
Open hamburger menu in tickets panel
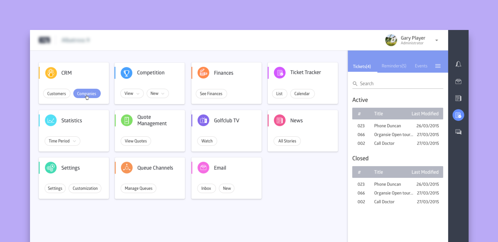[438, 66]
